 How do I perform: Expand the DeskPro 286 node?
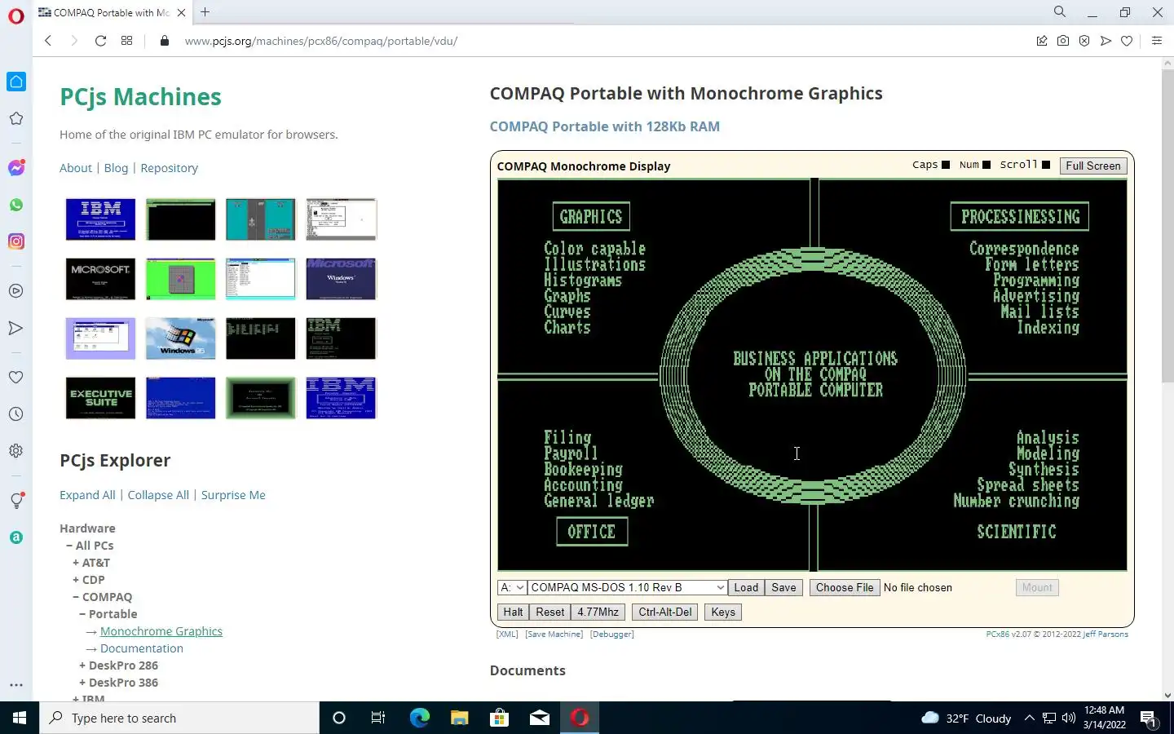pos(82,665)
